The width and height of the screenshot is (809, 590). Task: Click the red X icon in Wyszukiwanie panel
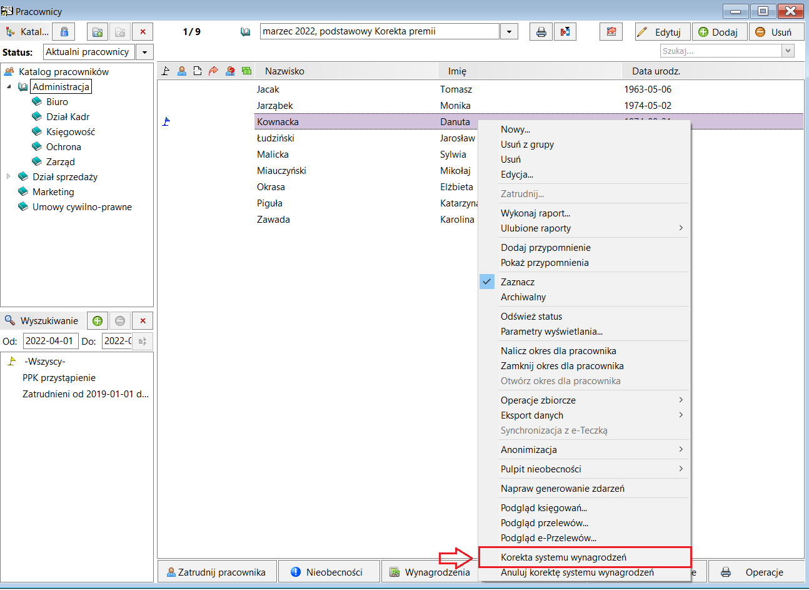tap(143, 321)
